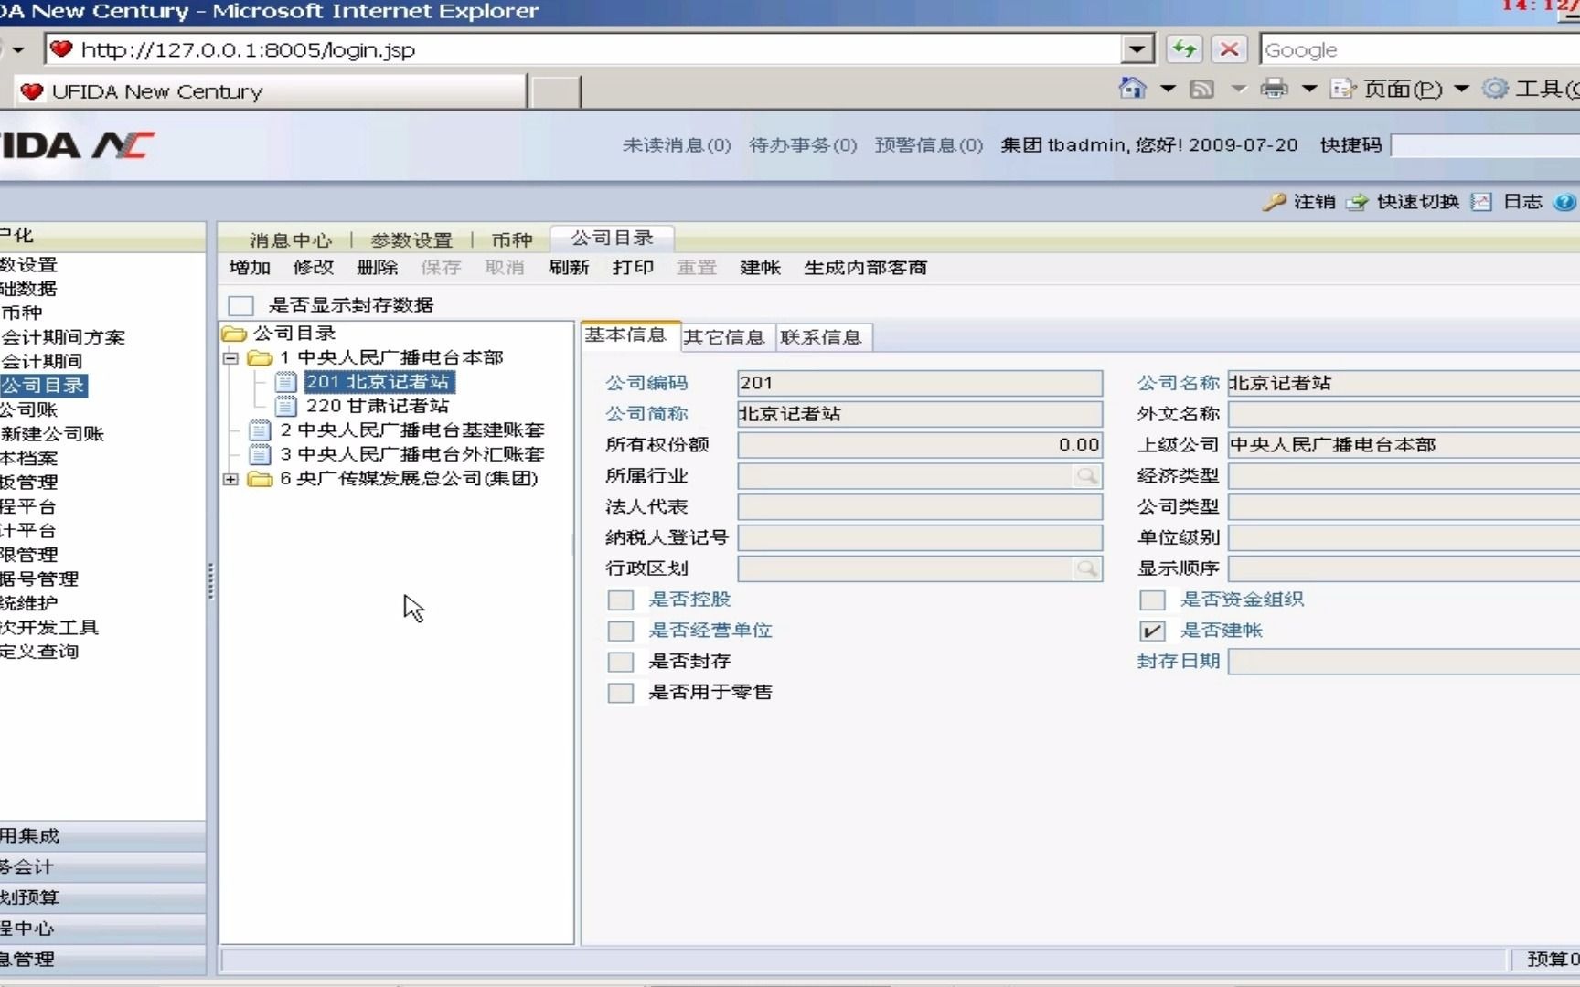The width and height of the screenshot is (1580, 987).
Task: Toggle the 是否封存 checkbox
Action: [621, 662]
